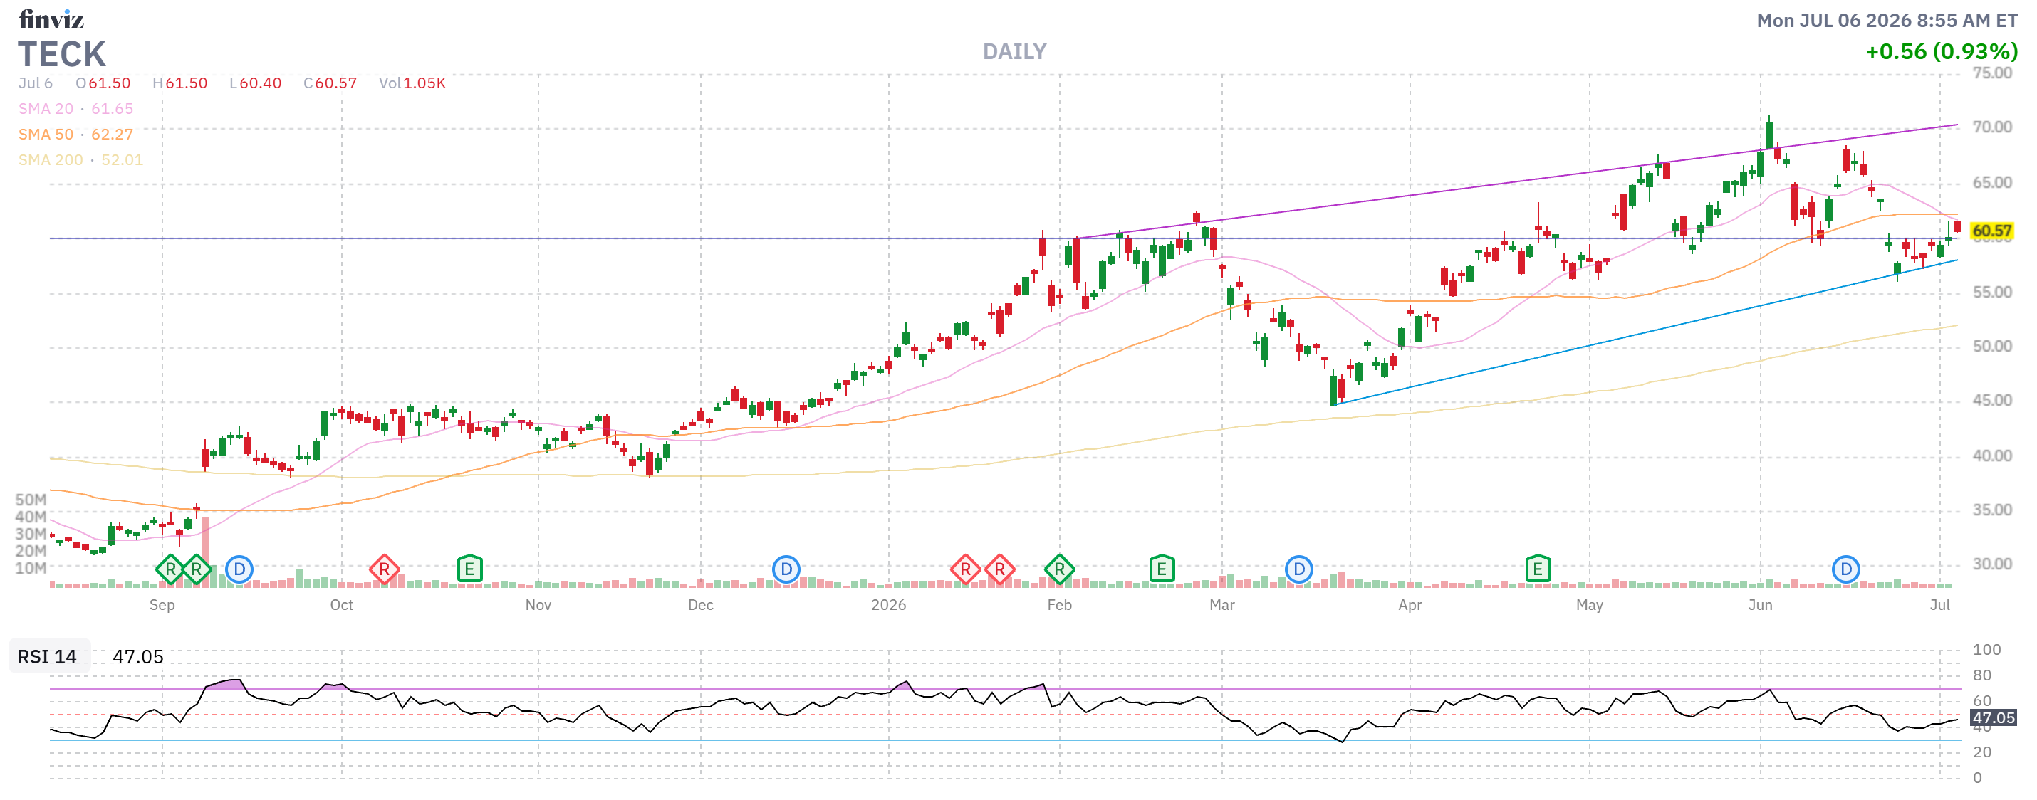This screenshot has width=2037, height=800.
Task: Click the second green R marker near Sep
Action: 196,569
